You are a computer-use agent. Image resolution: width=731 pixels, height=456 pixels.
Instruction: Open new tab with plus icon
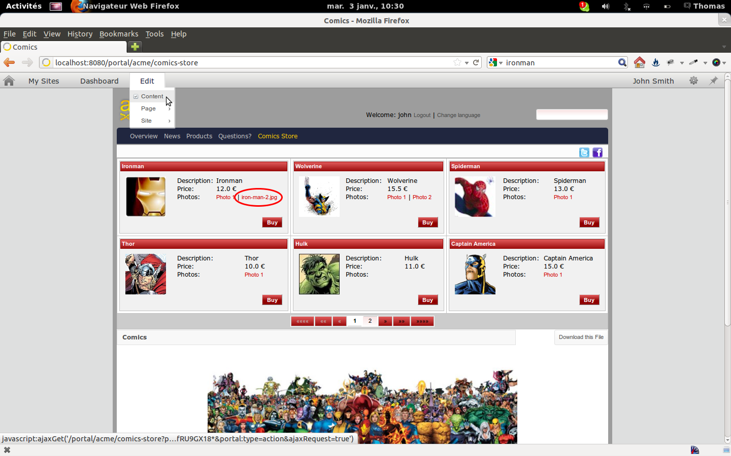pos(135,47)
